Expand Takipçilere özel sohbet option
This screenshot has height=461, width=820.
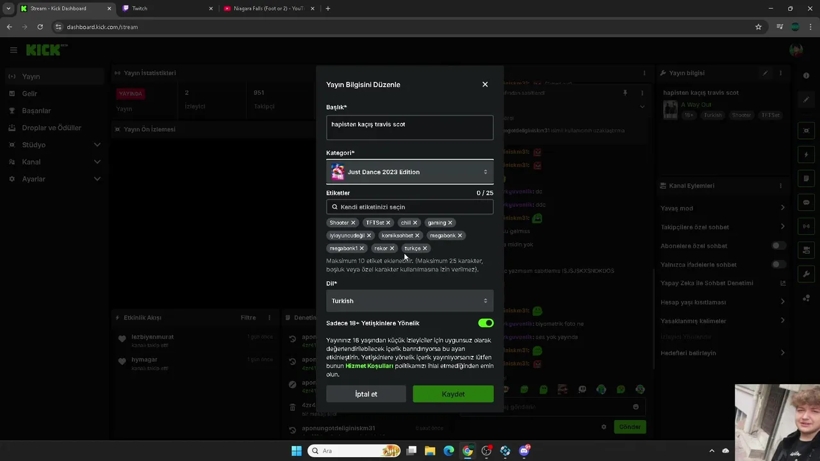coord(723,227)
